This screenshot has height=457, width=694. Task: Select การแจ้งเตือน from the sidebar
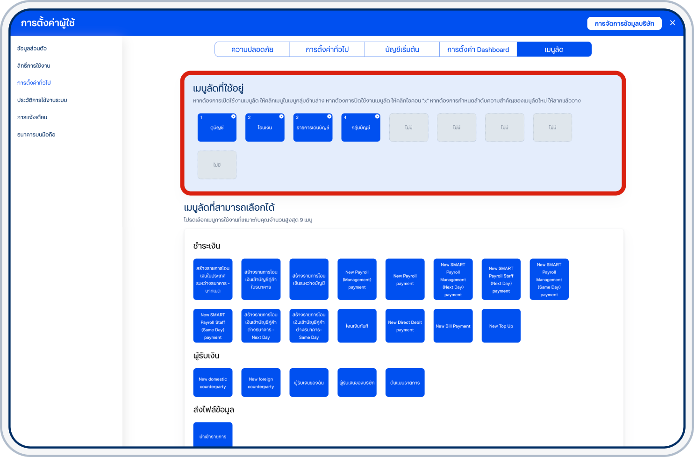tap(32, 117)
